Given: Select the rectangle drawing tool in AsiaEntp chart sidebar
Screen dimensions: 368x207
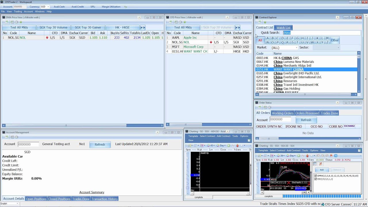Looking at the screenshot, I should pos(187,188).
